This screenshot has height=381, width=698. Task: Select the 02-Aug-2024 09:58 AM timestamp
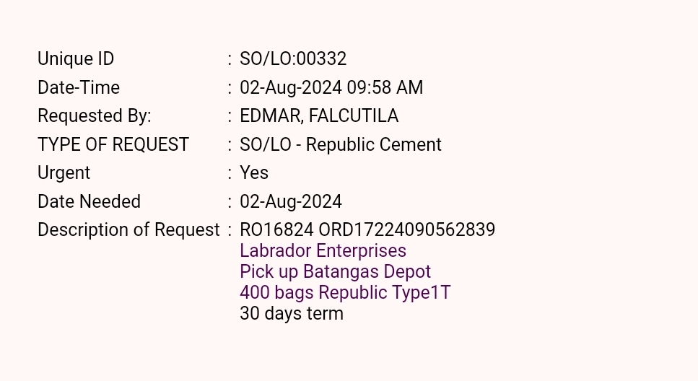(x=331, y=88)
